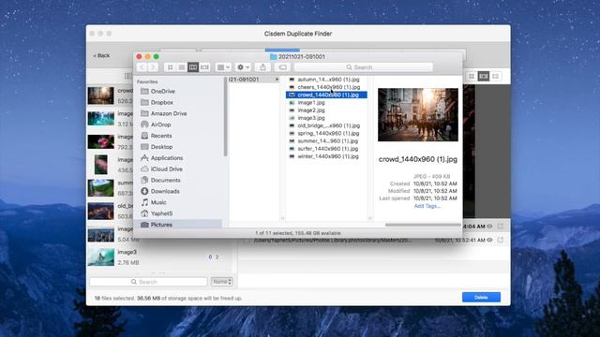
Task: Select pink flower portrait thumbnail in Cisdem
Action: click(x=101, y=165)
